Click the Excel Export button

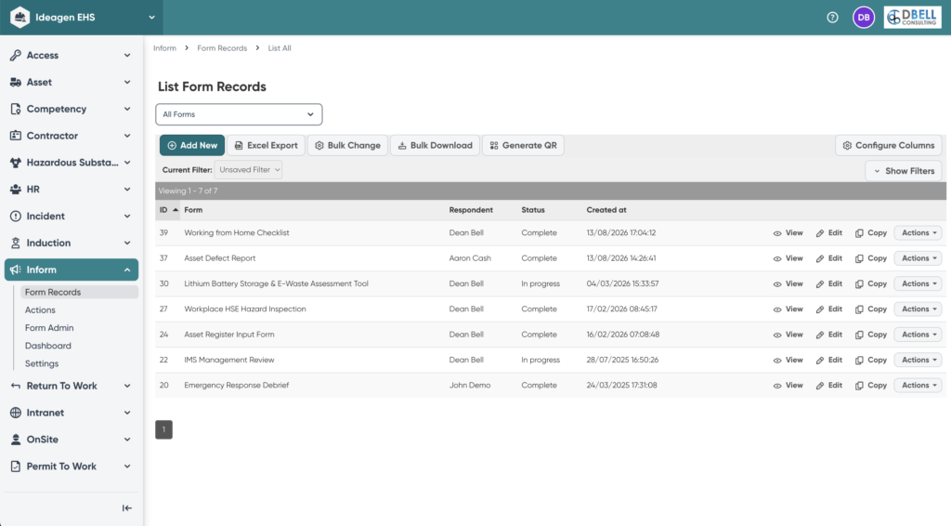(266, 146)
